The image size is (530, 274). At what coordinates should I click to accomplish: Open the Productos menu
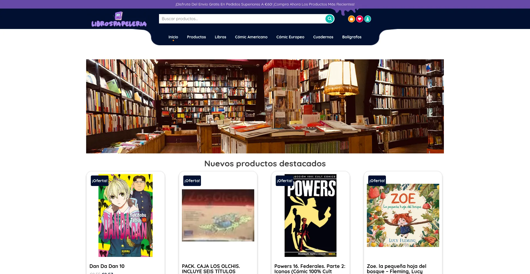click(x=196, y=37)
